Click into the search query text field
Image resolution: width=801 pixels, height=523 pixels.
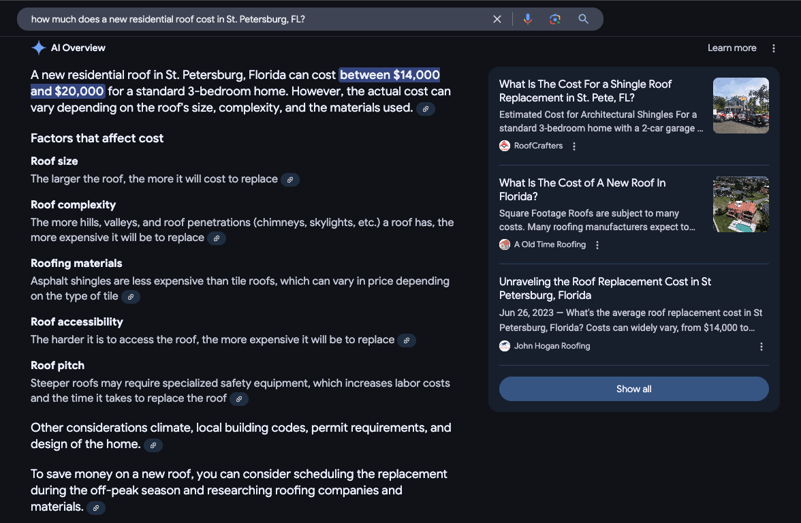pos(259,19)
